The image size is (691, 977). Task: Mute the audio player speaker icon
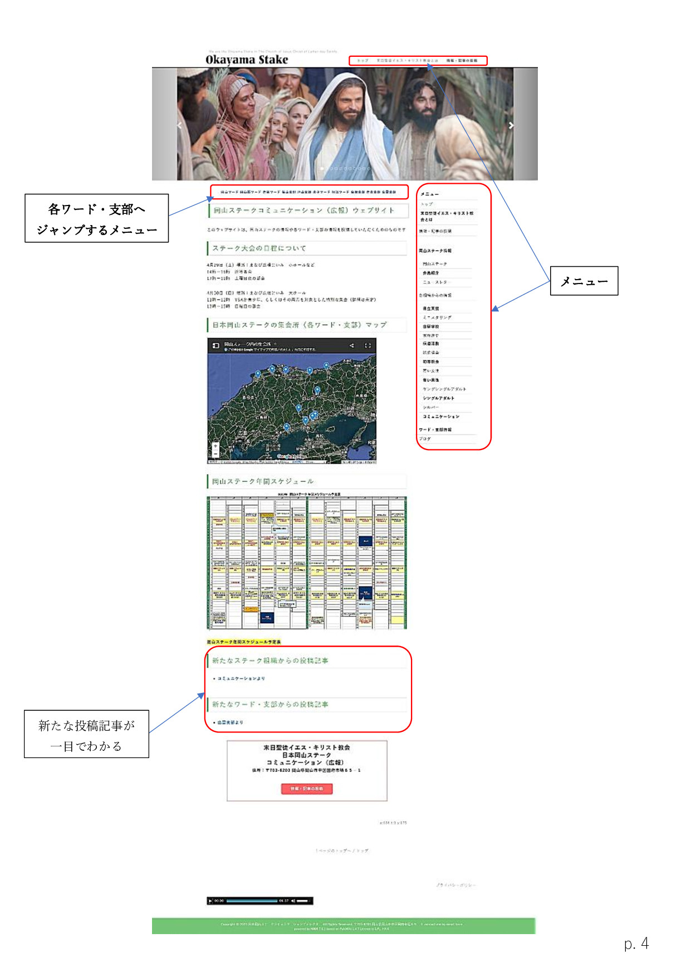pos(293,901)
